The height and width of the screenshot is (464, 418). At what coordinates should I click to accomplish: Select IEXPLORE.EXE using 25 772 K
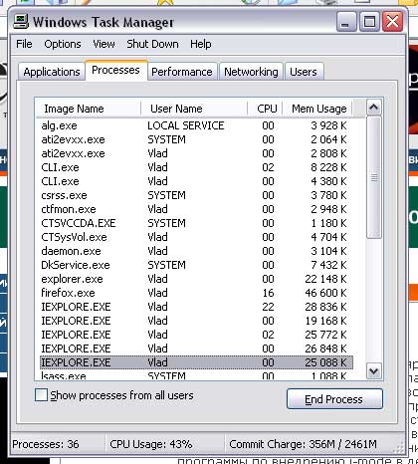(196, 335)
